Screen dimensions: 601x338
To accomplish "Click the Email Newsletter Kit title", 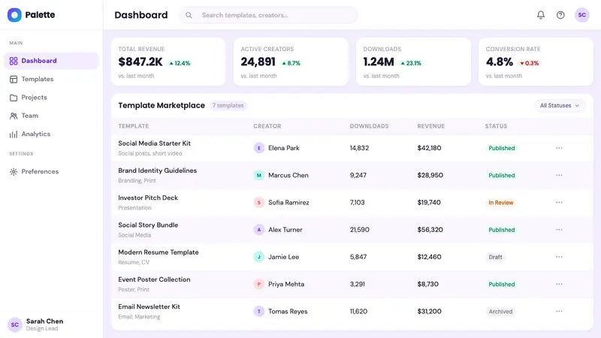I will (149, 306).
